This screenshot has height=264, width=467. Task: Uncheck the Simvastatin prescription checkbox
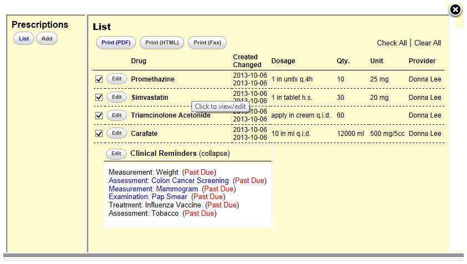[x=99, y=98]
